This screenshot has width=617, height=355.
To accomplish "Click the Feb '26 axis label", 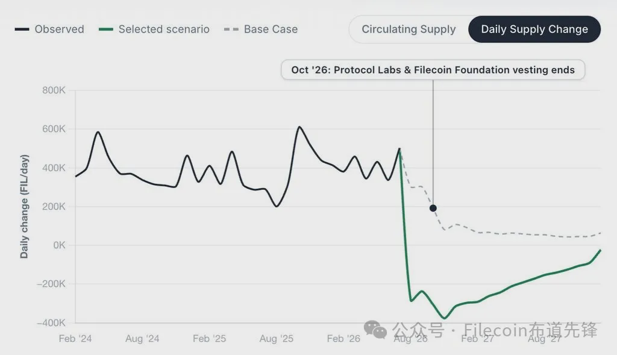I will coord(343,339).
